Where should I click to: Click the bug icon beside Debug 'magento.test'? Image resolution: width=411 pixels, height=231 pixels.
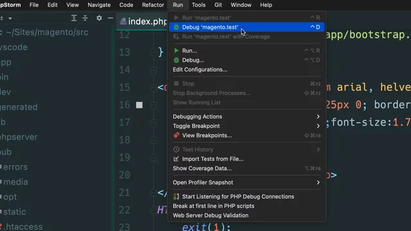176,27
